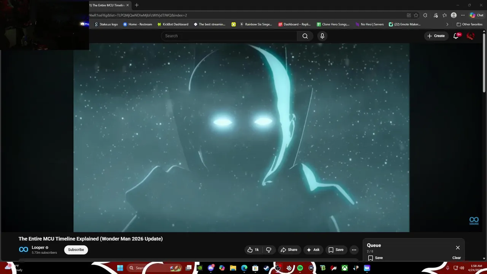
Task: Close The Entire MCU Timeline tab
Action: coord(127,5)
